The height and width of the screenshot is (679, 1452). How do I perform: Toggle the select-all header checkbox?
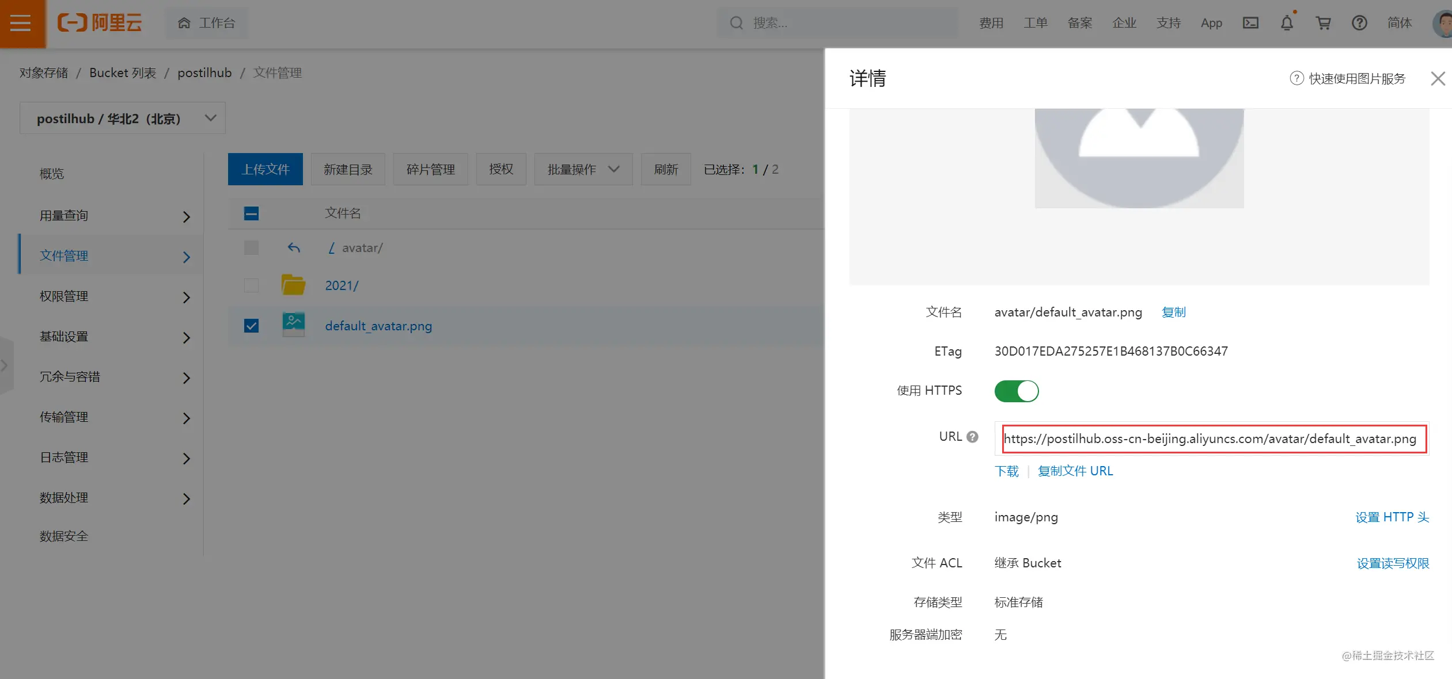(x=251, y=213)
